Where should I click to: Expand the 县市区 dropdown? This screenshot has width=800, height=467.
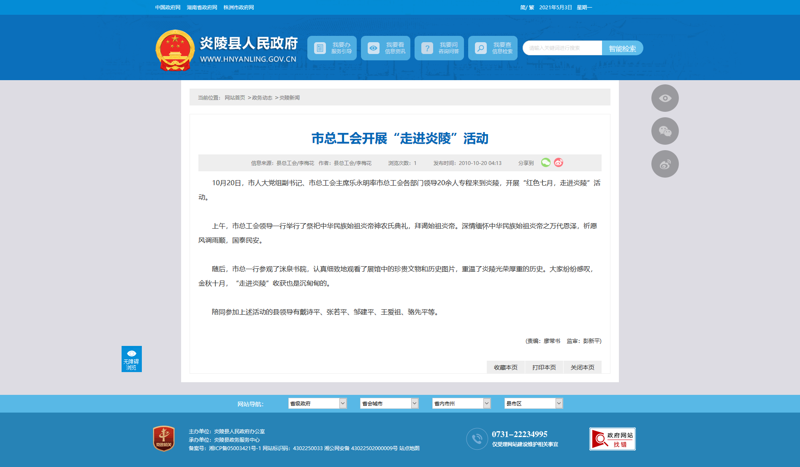534,403
